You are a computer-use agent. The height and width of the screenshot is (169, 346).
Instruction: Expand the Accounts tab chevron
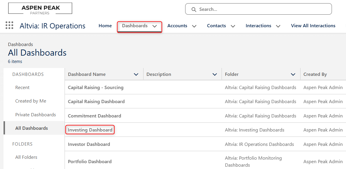click(x=194, y=26)
